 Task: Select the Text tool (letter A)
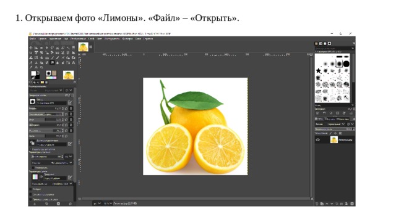74,63
